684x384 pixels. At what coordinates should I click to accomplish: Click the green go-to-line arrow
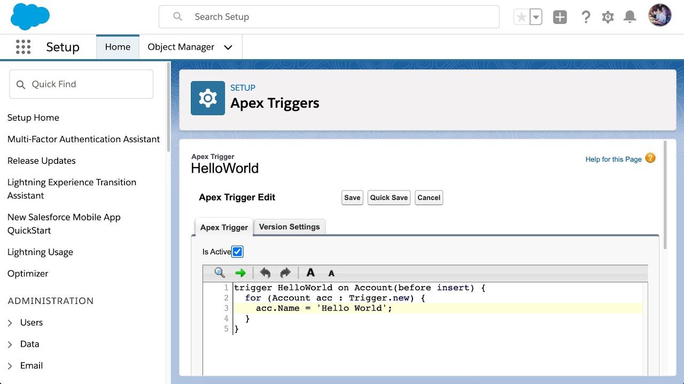click(x=240, y=273)
